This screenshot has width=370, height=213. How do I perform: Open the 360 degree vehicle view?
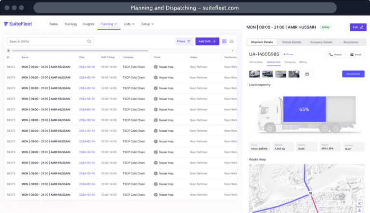click(306, 74)
